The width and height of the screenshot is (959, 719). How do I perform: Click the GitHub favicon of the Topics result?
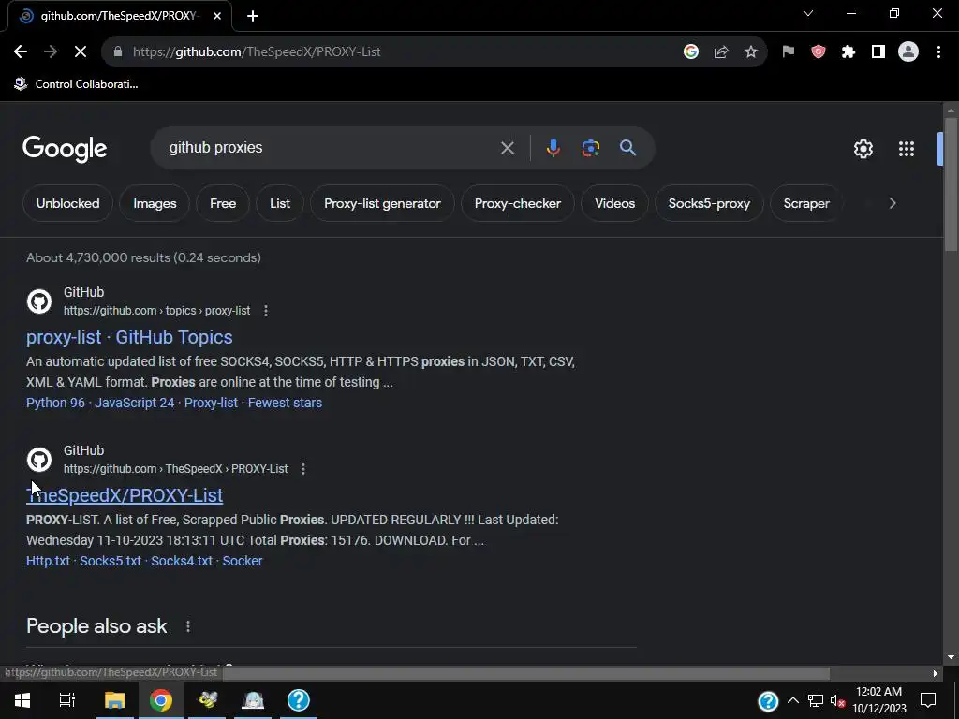point(39,301)
